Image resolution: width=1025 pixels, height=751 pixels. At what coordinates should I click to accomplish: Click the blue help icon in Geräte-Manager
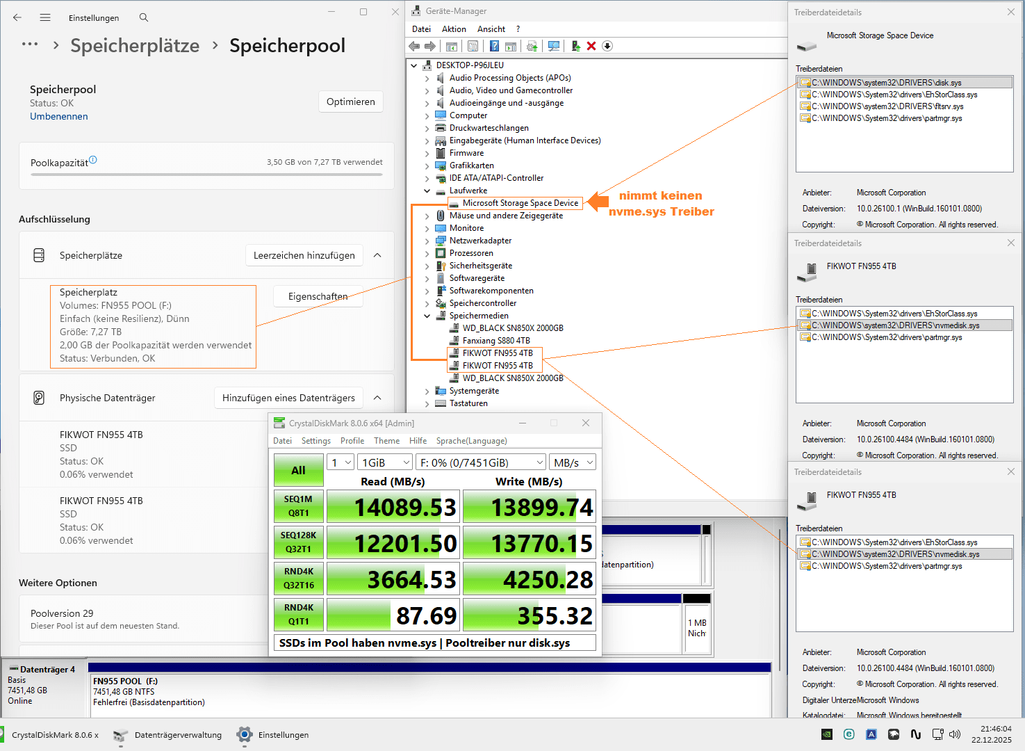[x=494, y=46]
